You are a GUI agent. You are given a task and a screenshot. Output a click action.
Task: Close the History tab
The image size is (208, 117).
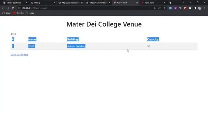[x=54, y=3]
